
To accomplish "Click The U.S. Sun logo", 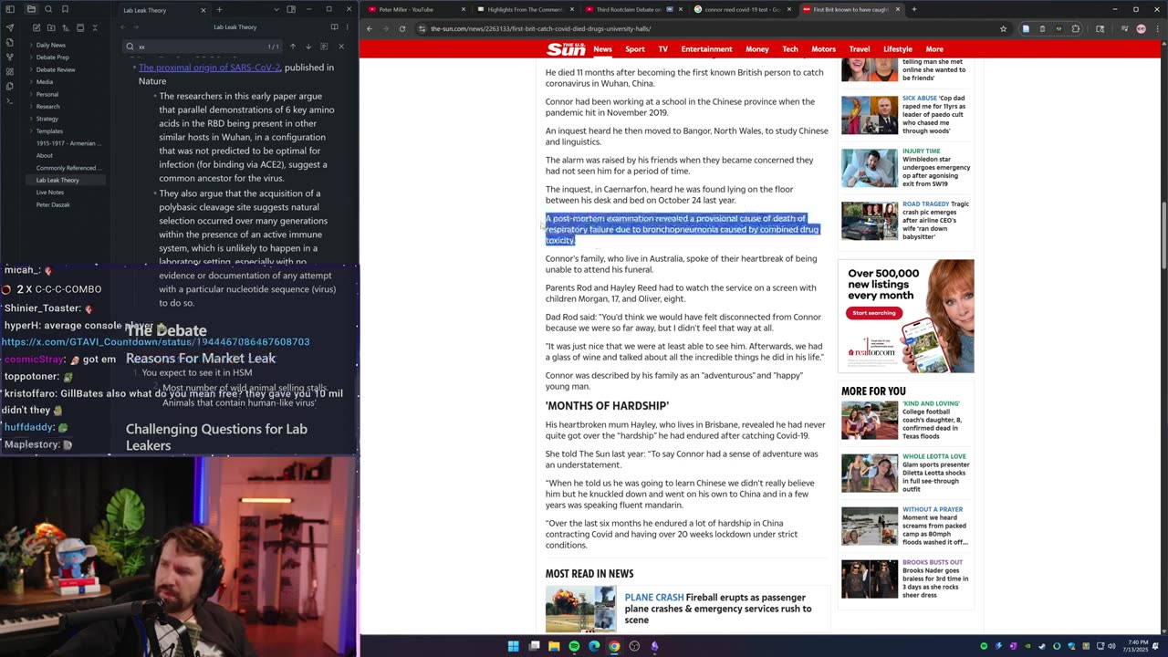I will tap(566, 49).
